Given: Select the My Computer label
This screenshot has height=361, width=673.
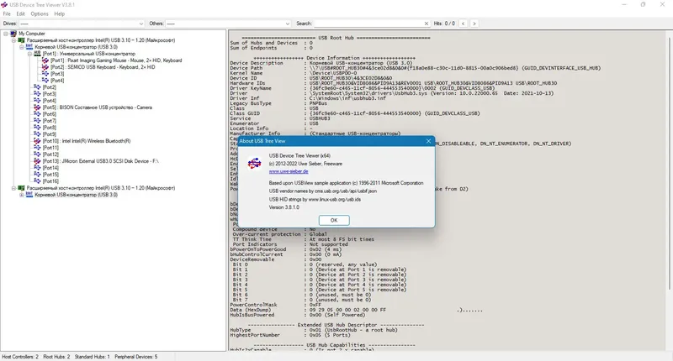Looking at the screenshot, I should coord(32,34).
